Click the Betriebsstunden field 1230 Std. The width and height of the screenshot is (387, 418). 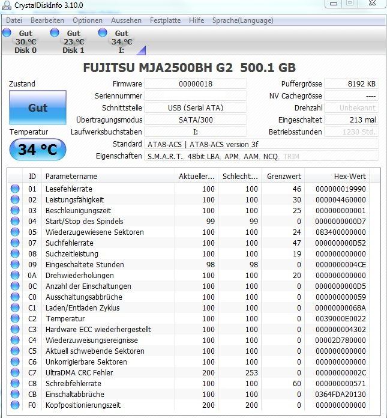pos(352,132)
